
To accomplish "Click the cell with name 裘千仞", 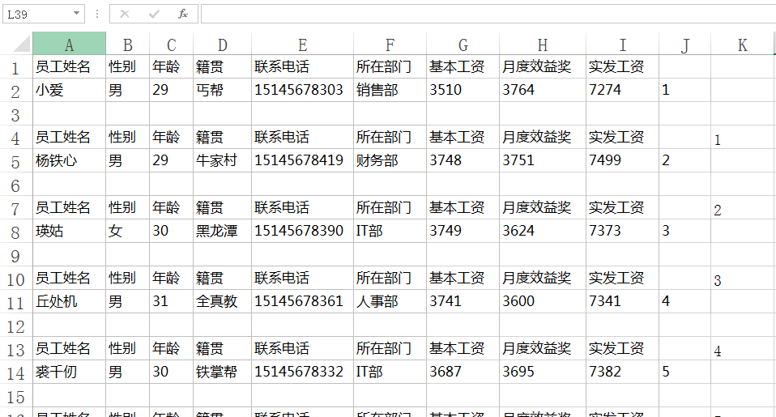I will click(x=70, y=372).
